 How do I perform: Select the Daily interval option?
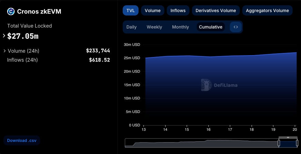point(131,27)
